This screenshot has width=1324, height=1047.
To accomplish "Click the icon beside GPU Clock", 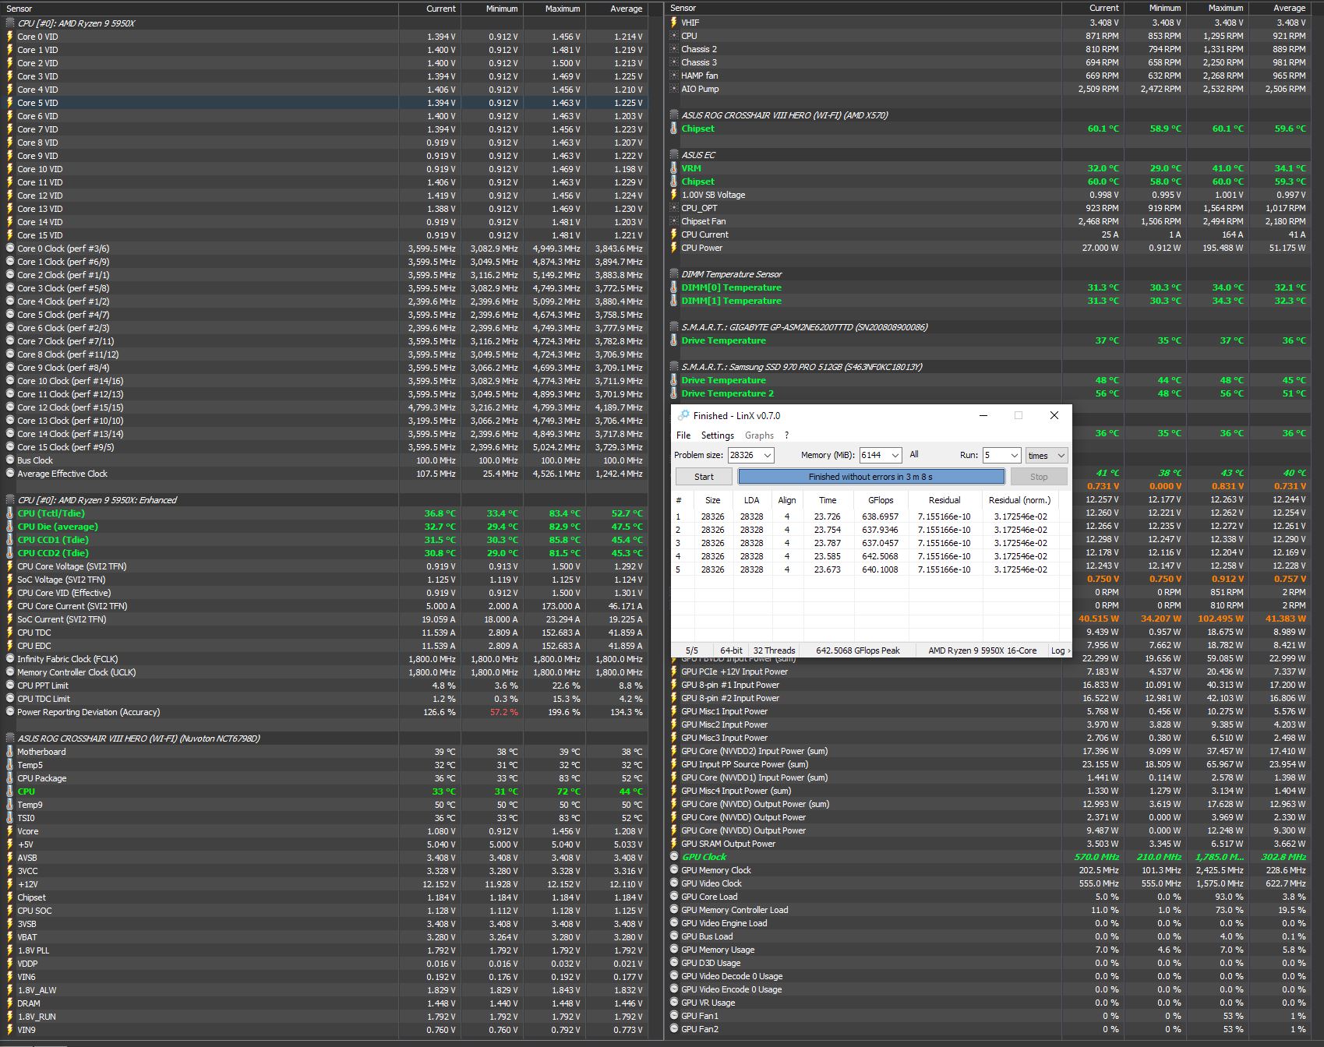I will [674, 857].
